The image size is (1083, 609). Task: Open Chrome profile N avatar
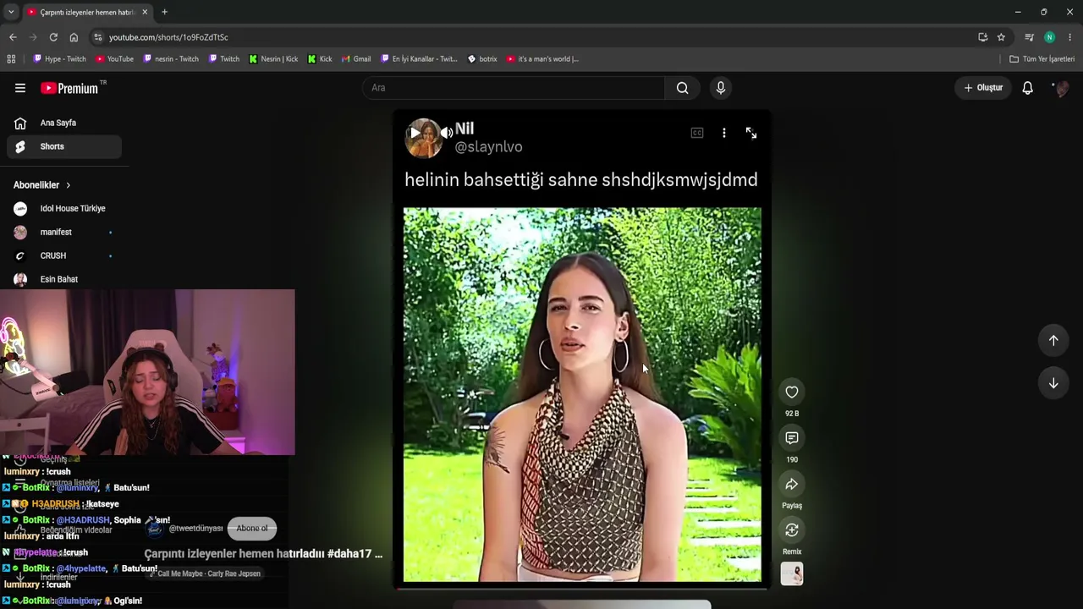[x=1049, y=37]
